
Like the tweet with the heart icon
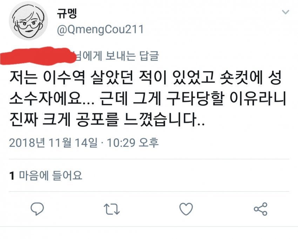click(186, 209)
